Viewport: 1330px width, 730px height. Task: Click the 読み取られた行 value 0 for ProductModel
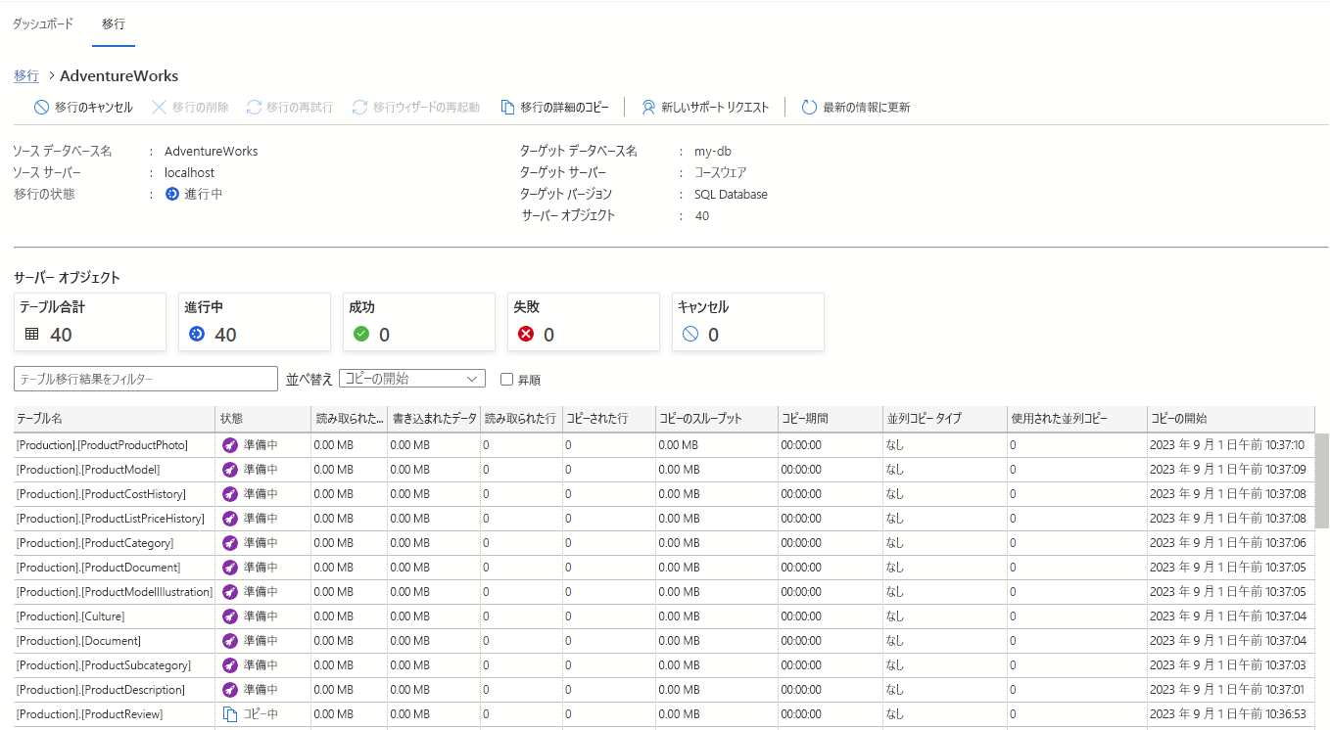point(486,470)
